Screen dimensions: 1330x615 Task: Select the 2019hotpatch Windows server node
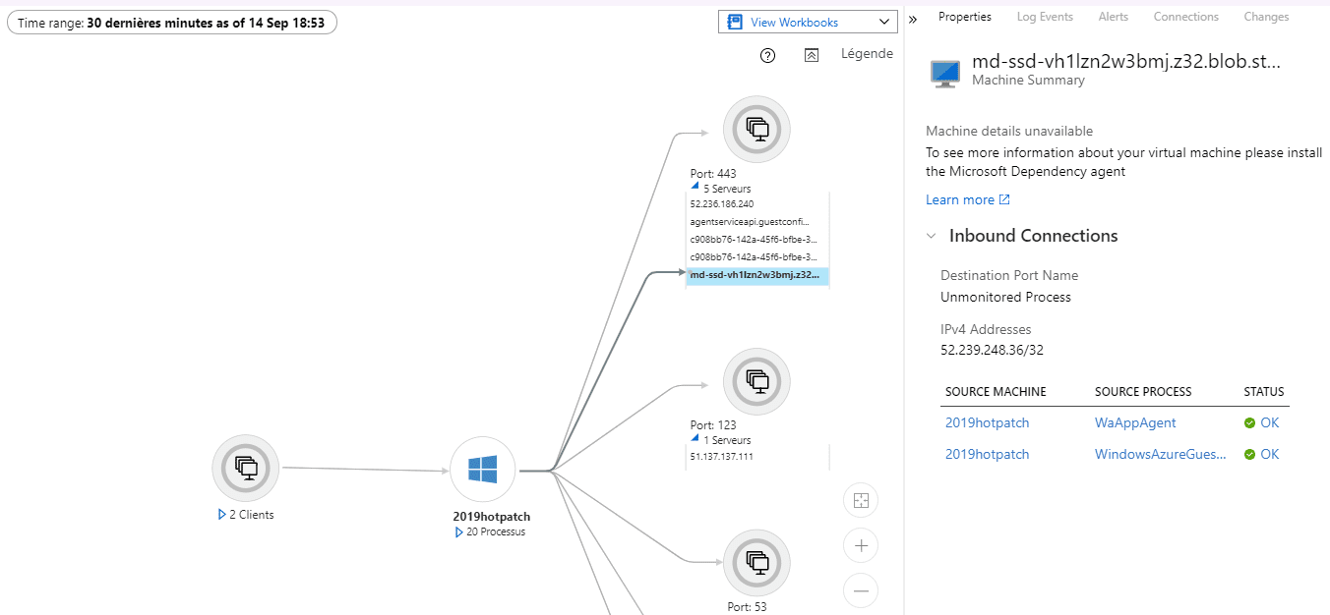483,470
